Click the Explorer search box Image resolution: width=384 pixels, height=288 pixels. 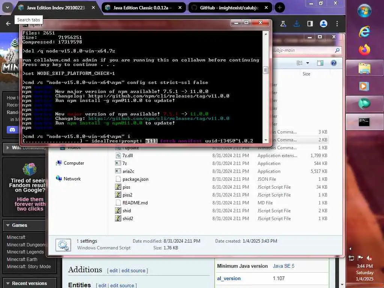coord(306,51)
